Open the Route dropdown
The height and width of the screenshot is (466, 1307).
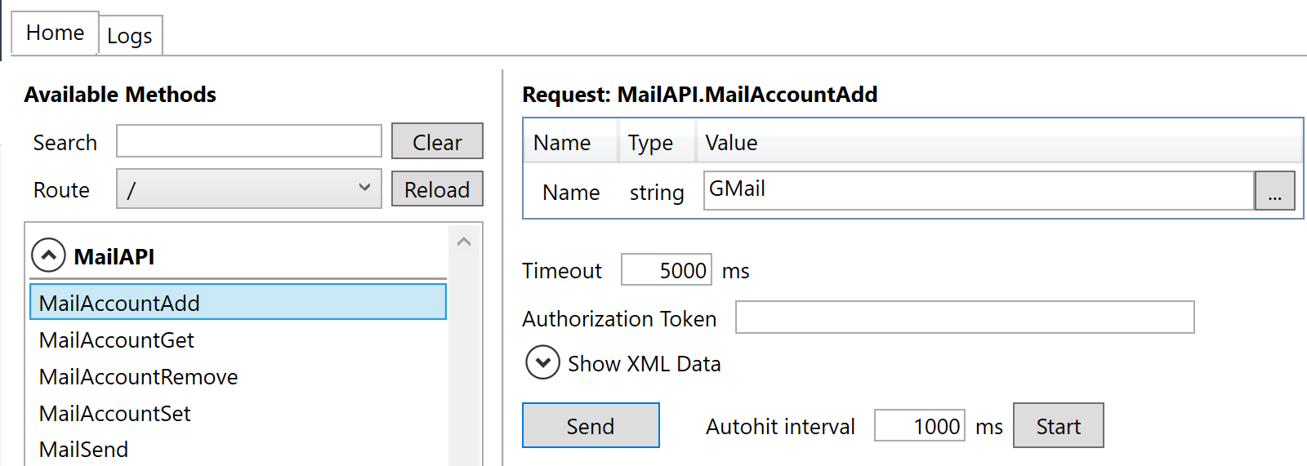click(248, 189)
